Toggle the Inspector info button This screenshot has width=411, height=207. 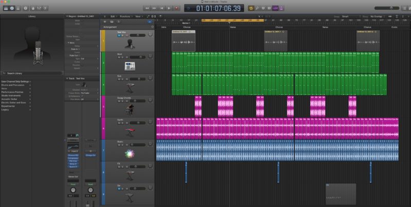coord(12,8)
